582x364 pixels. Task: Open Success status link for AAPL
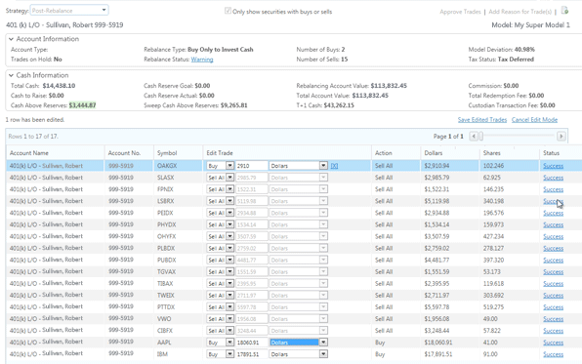point(553,343)
